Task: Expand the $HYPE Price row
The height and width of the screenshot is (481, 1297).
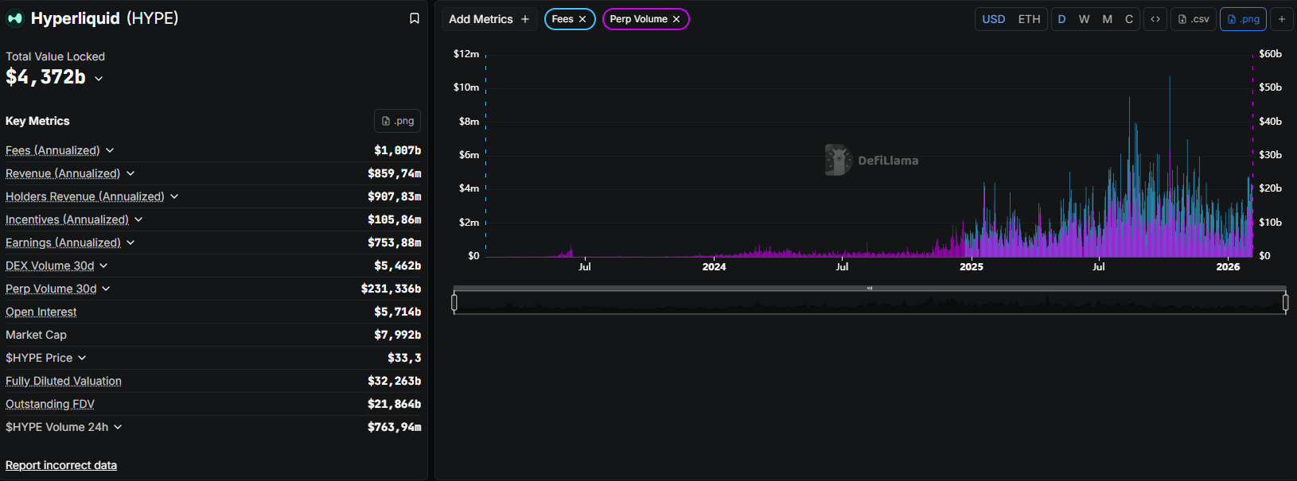Action: (x=82, y=358)
